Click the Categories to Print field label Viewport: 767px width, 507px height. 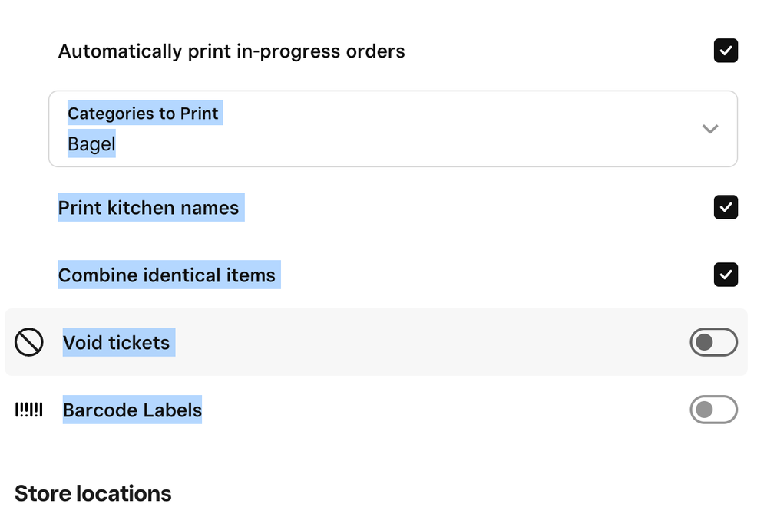pyautogui.click(x=144, y=114)
